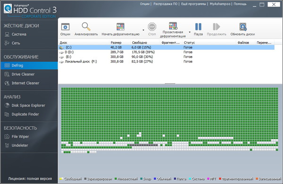The image size is (283, 184).
Task: Click the Продолжить resume icon
Action: click(216, 27)
